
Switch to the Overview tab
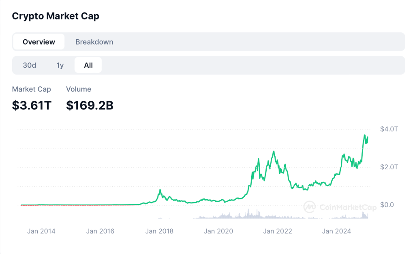[39, 42]
